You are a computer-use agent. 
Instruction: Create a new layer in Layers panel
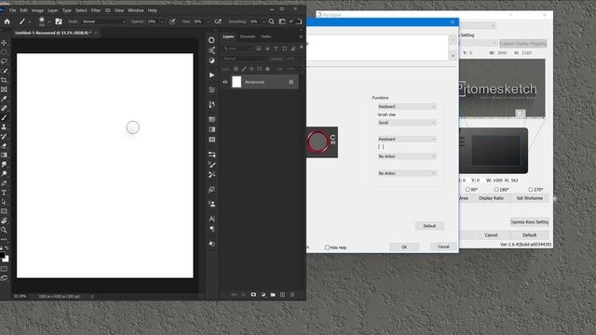(x=282, y=294)
